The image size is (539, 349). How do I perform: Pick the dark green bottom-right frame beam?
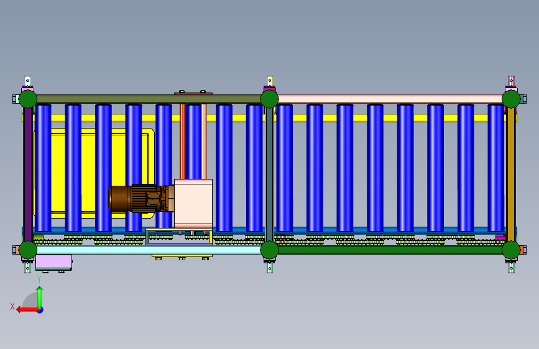(x=390, y=250)
